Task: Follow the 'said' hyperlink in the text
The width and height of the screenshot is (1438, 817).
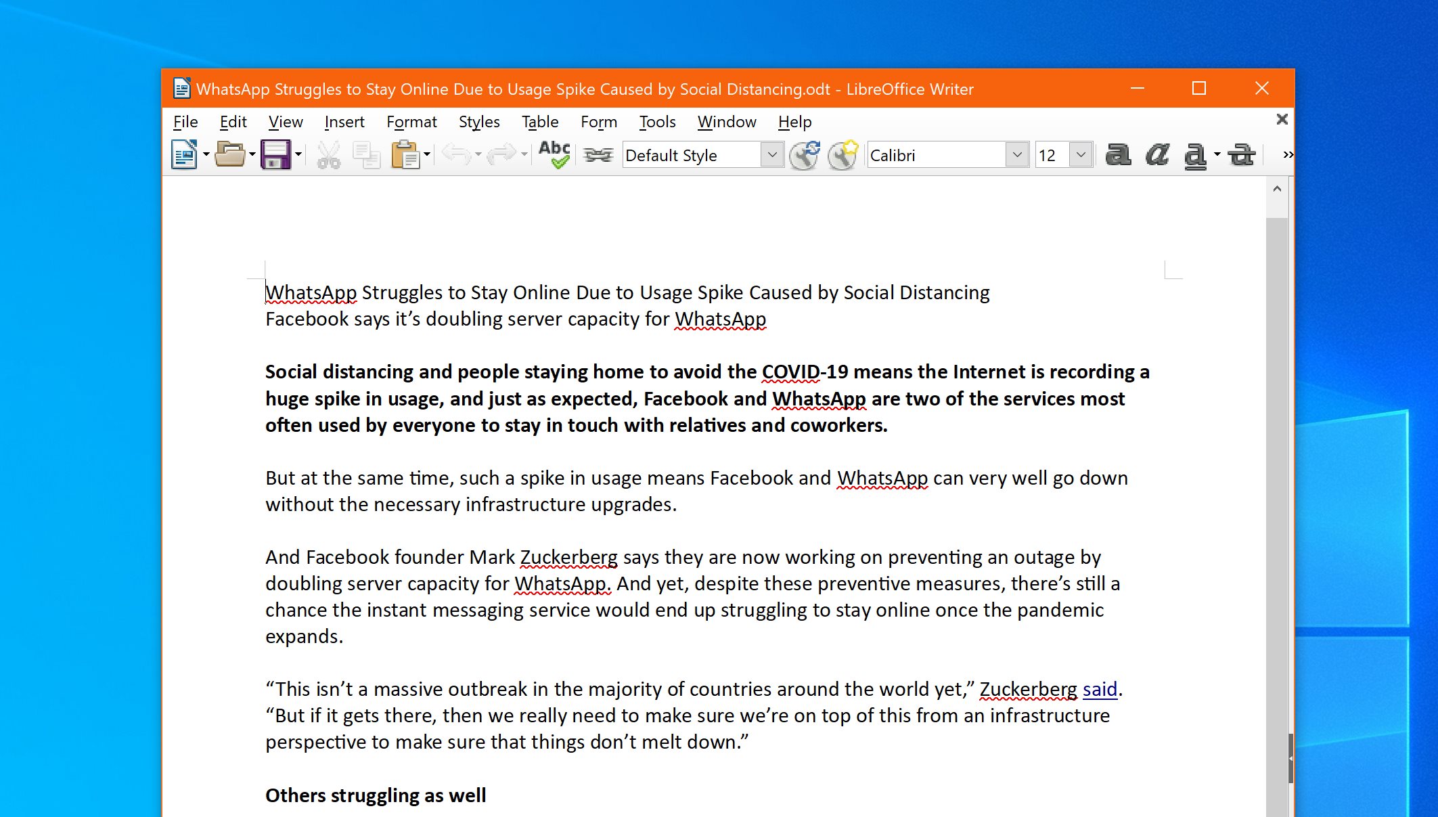Action: pos(1099,688)
